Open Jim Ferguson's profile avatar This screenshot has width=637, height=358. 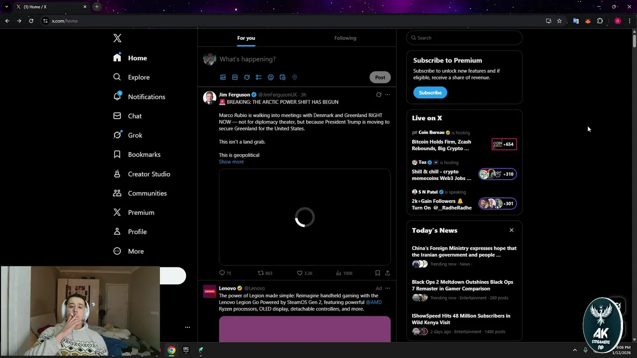210,97
